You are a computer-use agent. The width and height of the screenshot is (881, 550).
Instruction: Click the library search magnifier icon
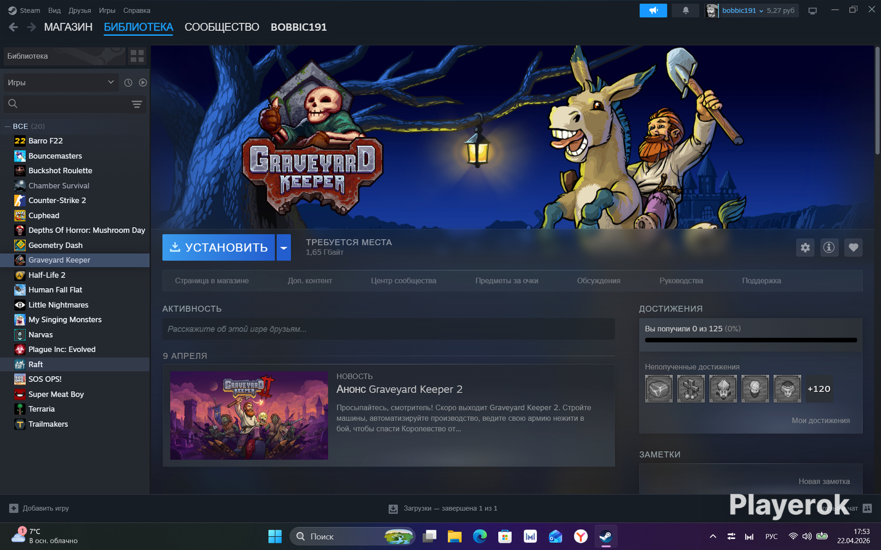[x=13, y=103]
